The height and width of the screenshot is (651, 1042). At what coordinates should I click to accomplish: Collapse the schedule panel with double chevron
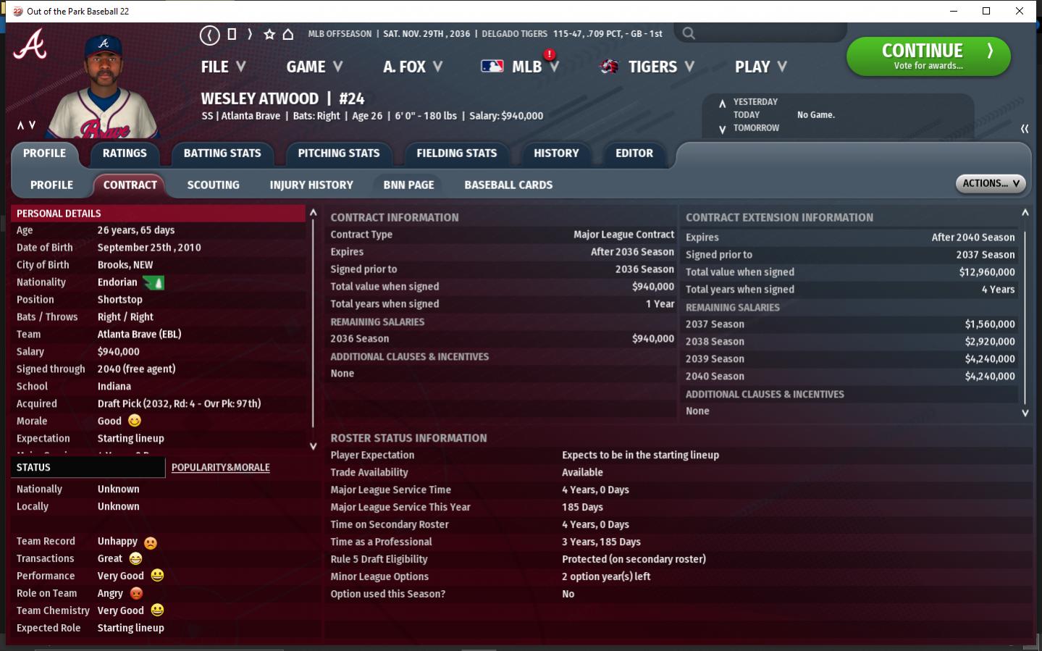pyautogui.click(x=1024, y=129)
